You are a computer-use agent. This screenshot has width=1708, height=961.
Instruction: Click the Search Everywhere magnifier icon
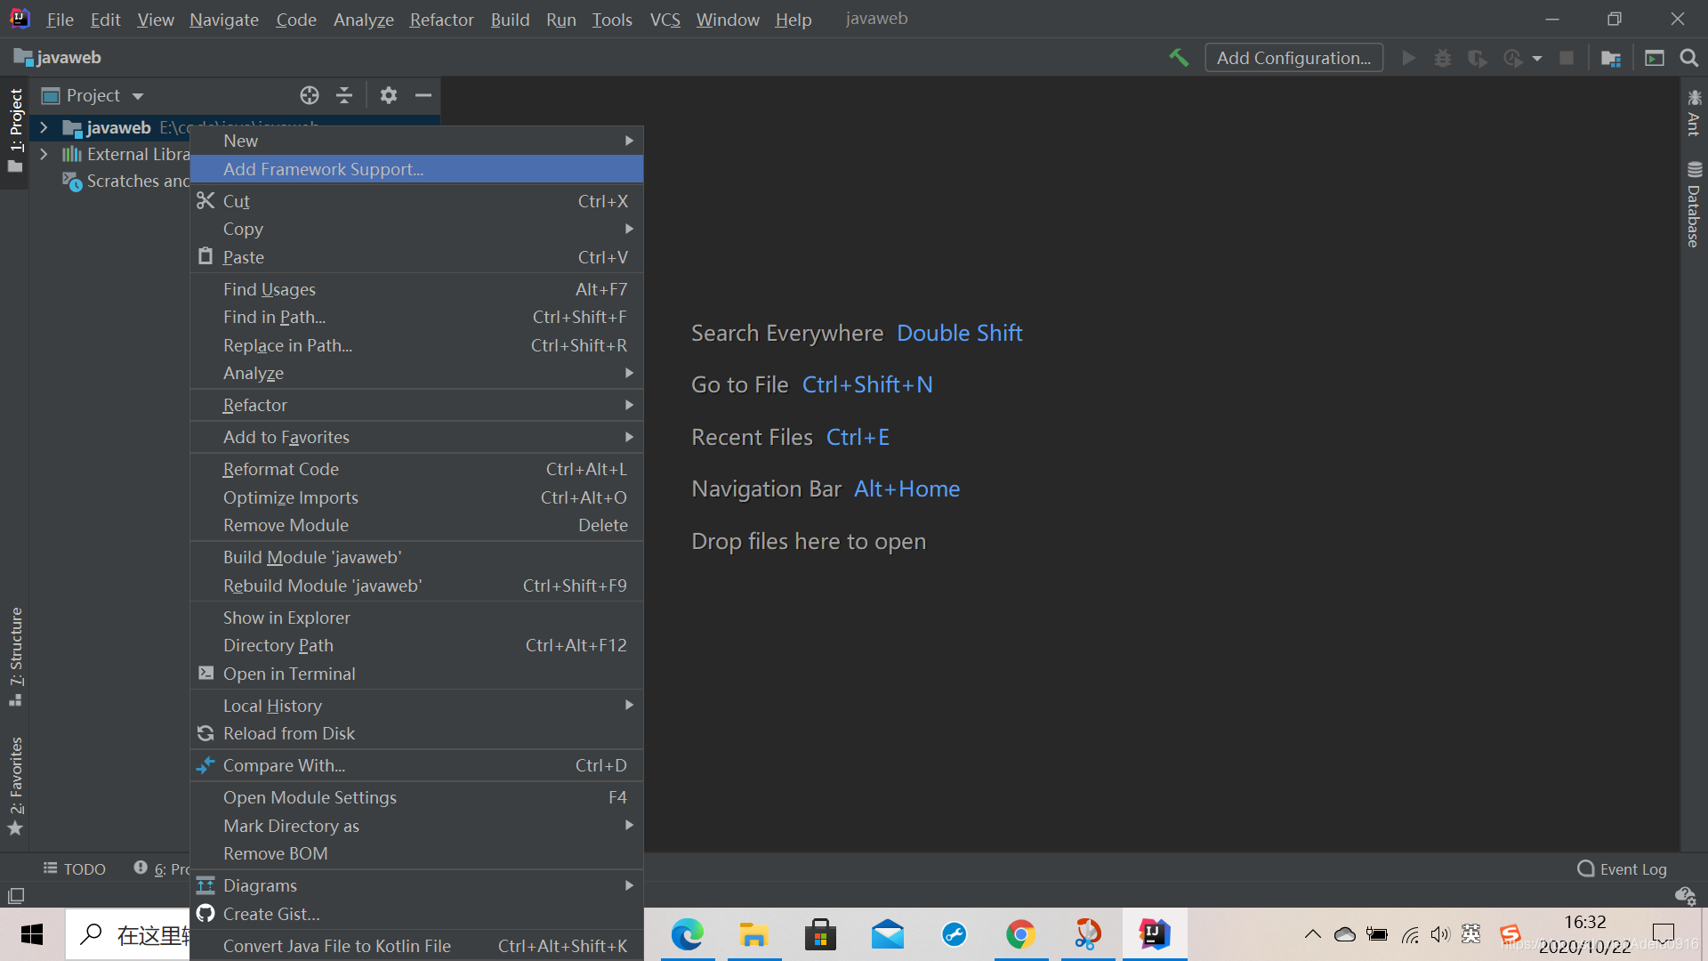click(x=1689, y=58)
